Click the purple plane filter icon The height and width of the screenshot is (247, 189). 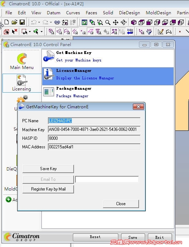tap(91, 32)
